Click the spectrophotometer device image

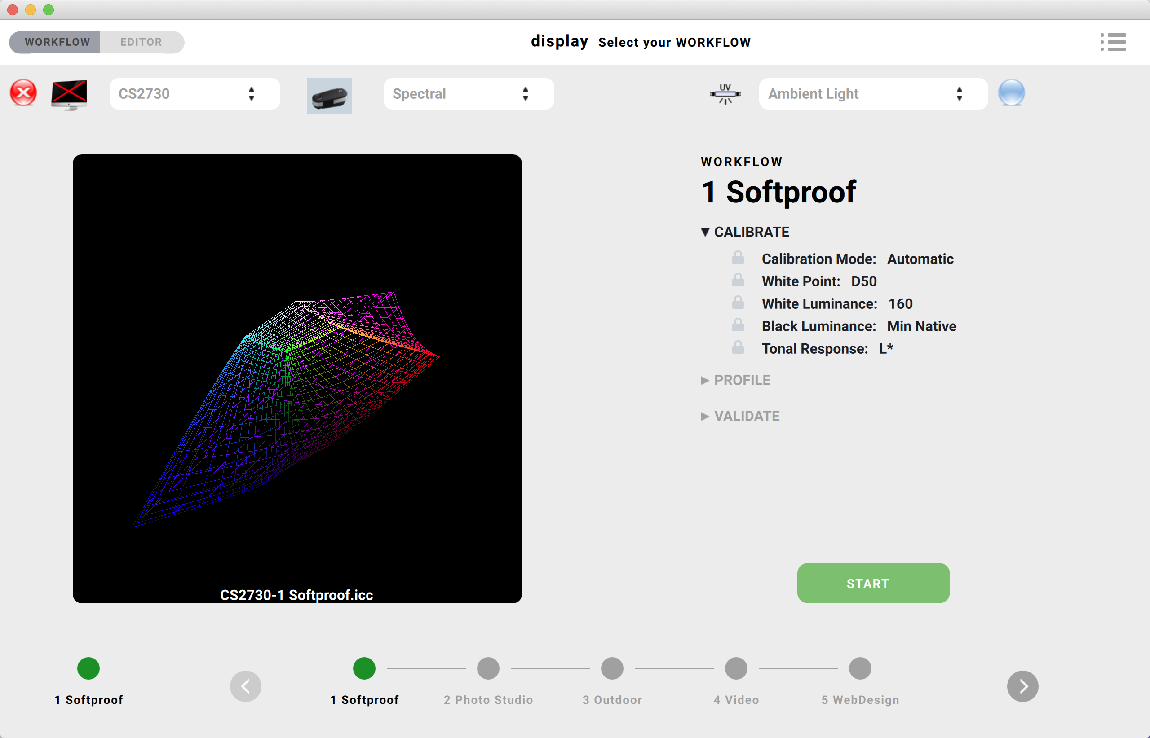pos(329,96)
